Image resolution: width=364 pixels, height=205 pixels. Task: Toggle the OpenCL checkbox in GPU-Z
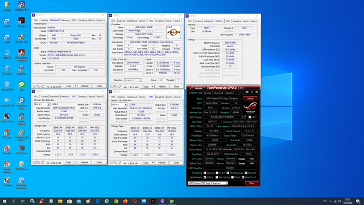205,173
